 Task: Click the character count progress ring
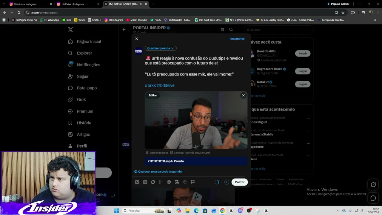click(217, 182)
